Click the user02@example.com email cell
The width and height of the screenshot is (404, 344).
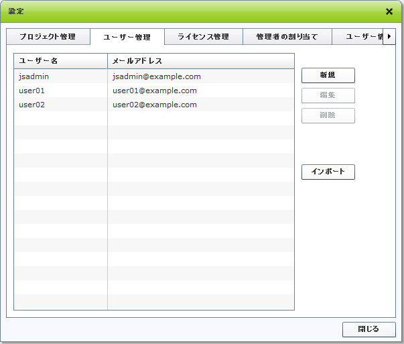coord(201,105)
